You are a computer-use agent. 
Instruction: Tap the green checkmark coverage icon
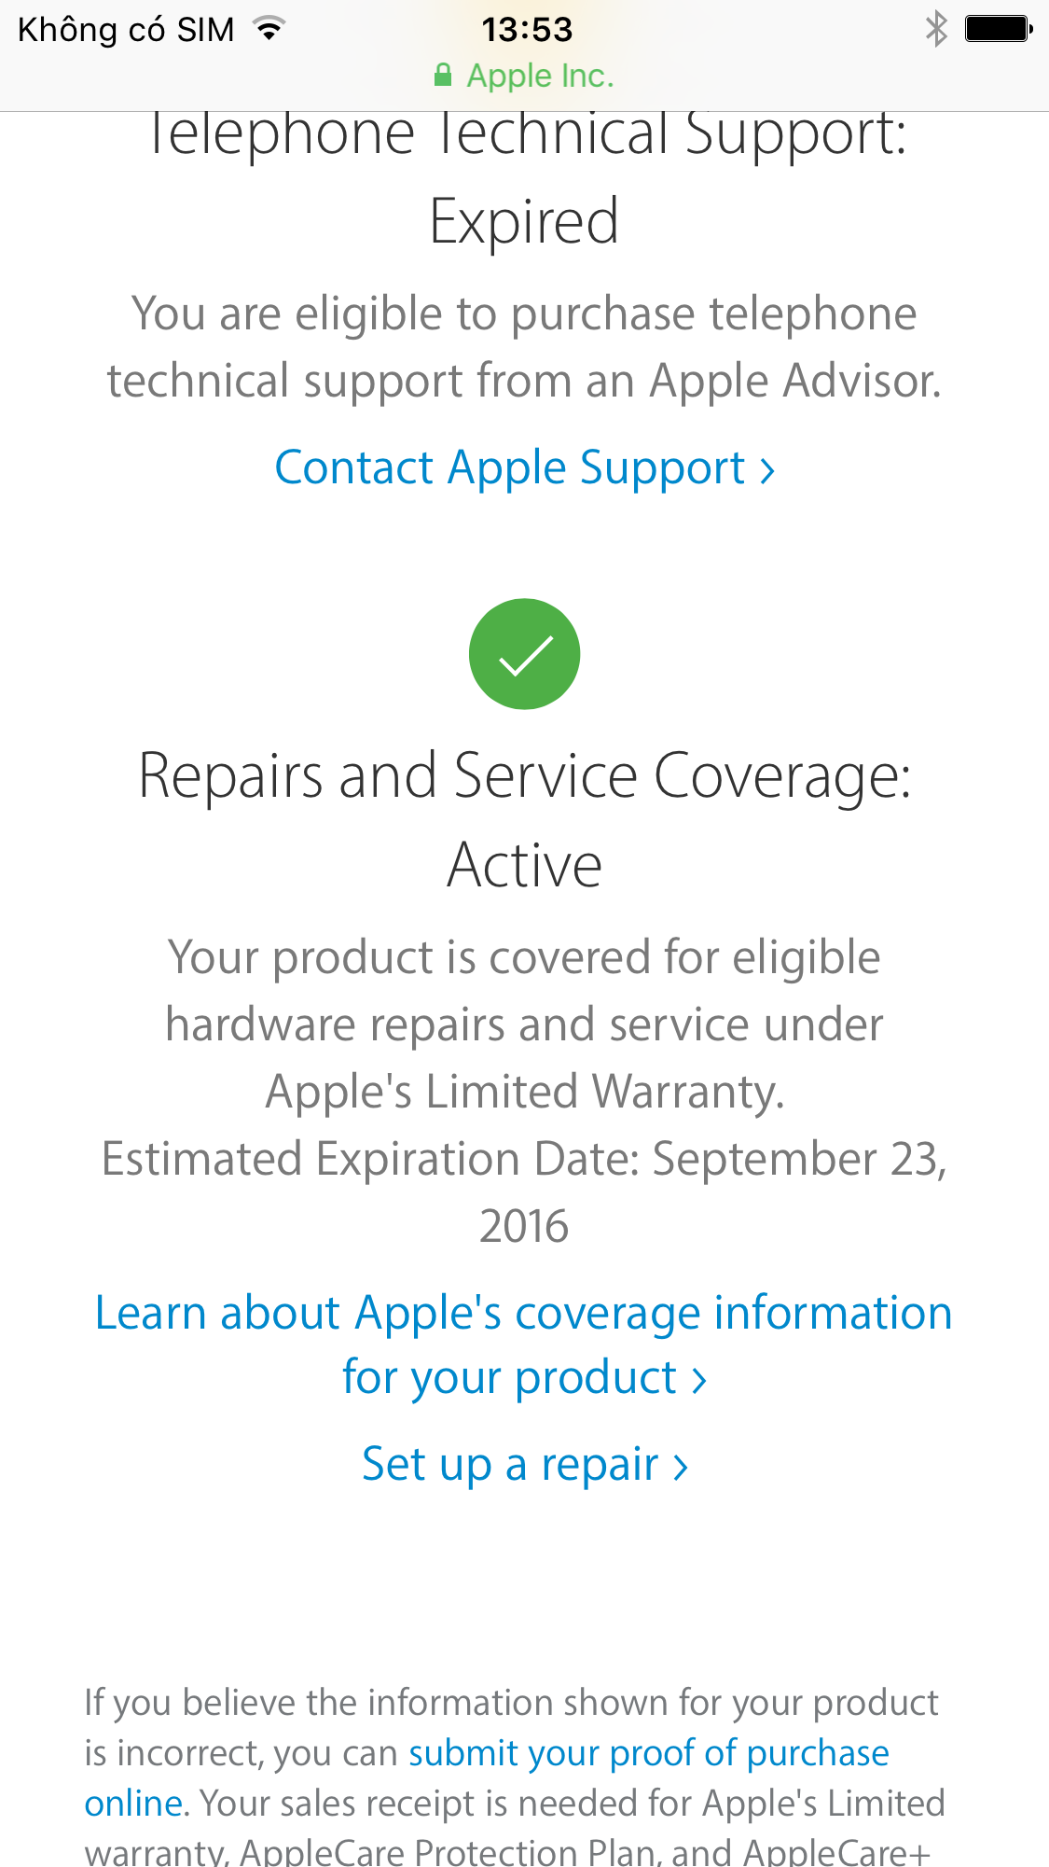click(524, 654)
